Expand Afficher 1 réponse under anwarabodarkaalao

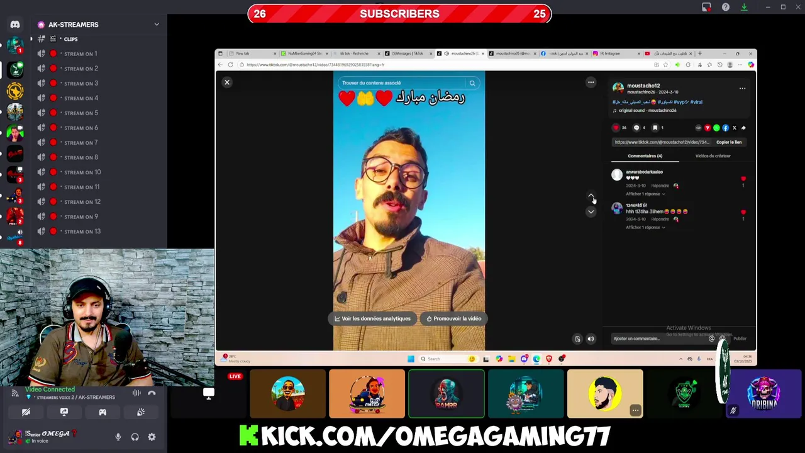(645, 194)
